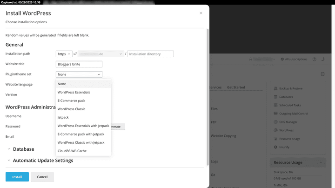
Task: Click the Outgoing Mail Control icon
Action: [275, 114]
